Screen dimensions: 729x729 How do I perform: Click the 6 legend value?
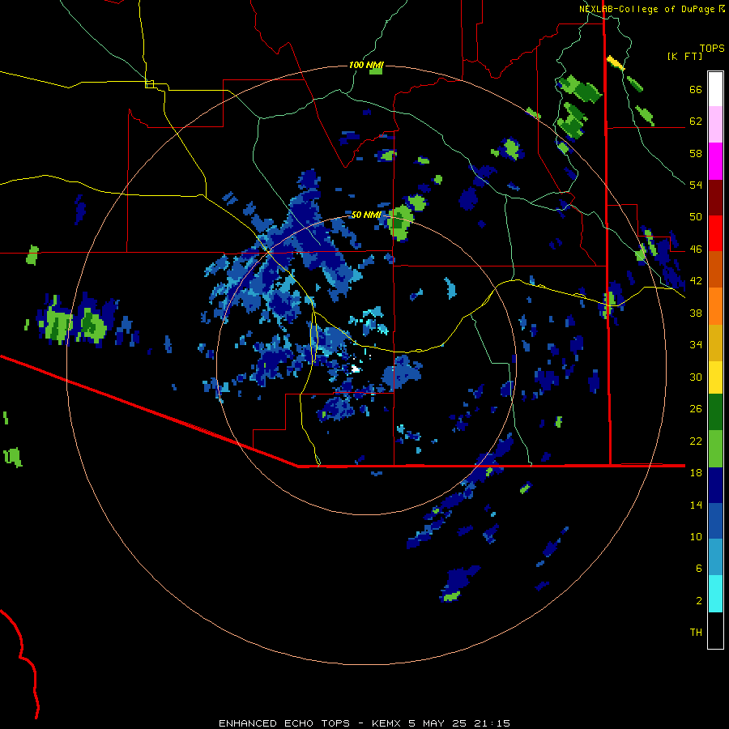pos(699,568)
